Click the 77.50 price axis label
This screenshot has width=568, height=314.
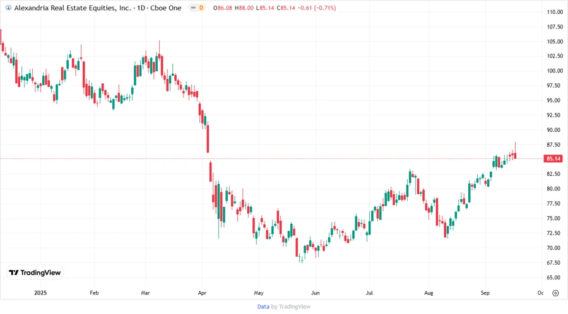(555, 204)
